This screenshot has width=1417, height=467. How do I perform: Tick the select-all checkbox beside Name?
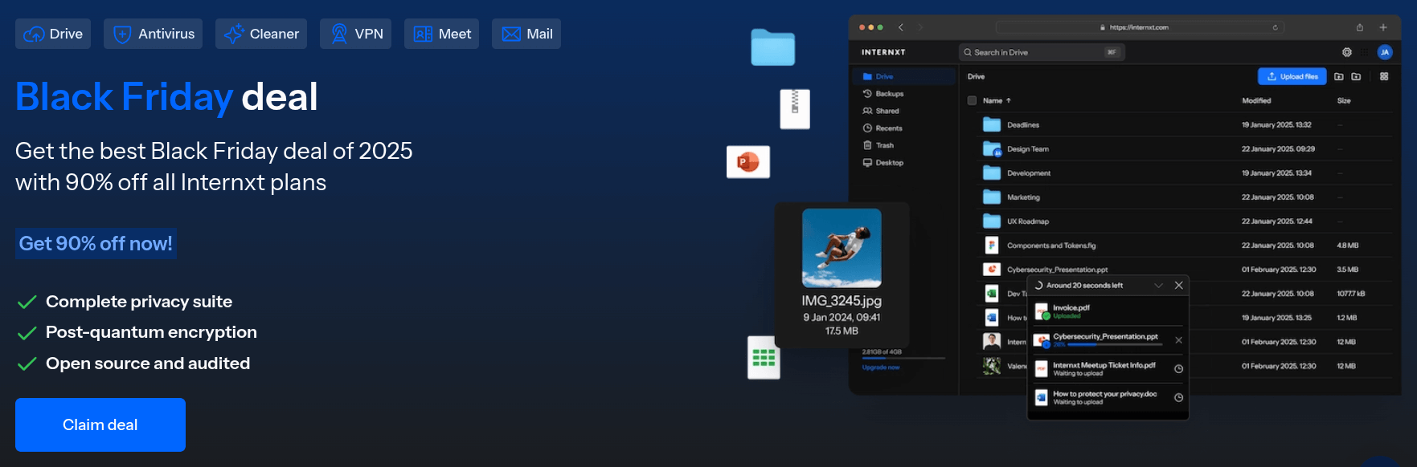tap(972, 101)
